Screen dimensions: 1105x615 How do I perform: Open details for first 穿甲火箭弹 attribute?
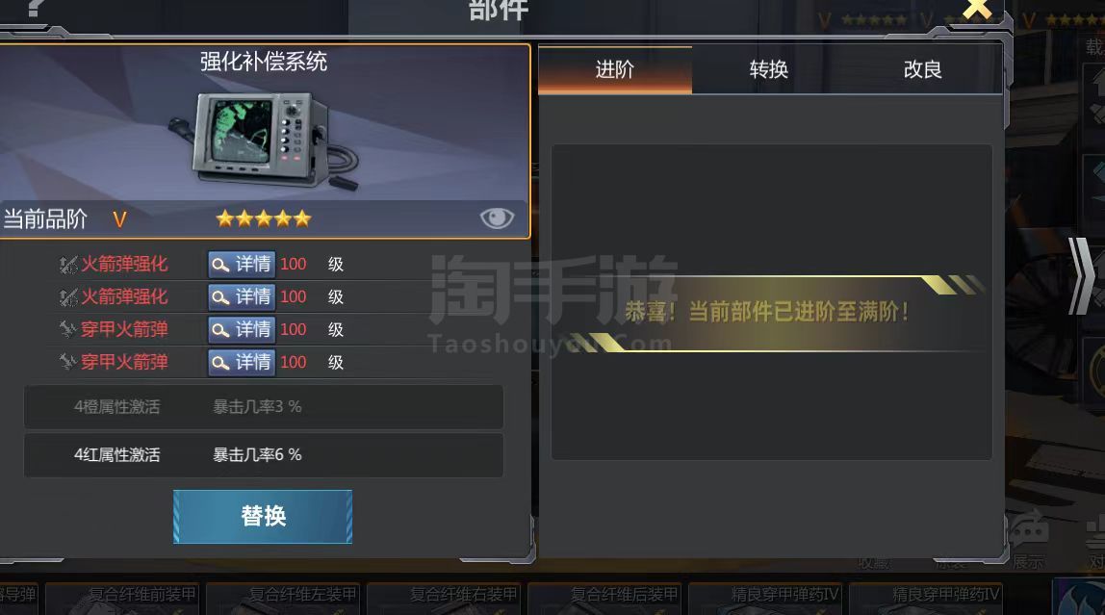pos(241,329)
